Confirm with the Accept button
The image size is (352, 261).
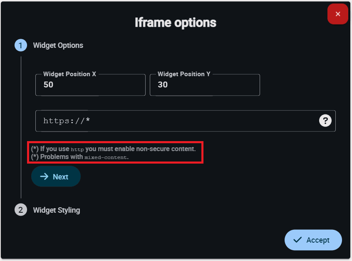313,240
